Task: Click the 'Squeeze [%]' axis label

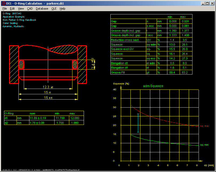Action: click(x=121, y=84)
